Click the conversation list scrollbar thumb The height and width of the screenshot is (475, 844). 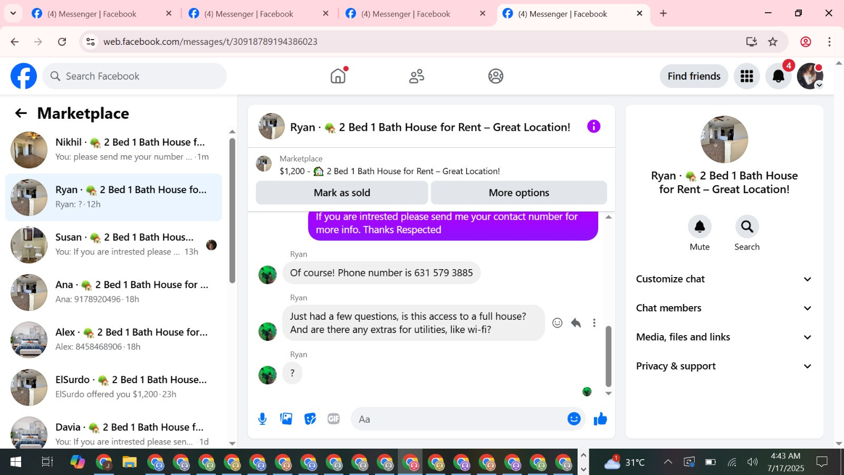(x=232, y=211)
